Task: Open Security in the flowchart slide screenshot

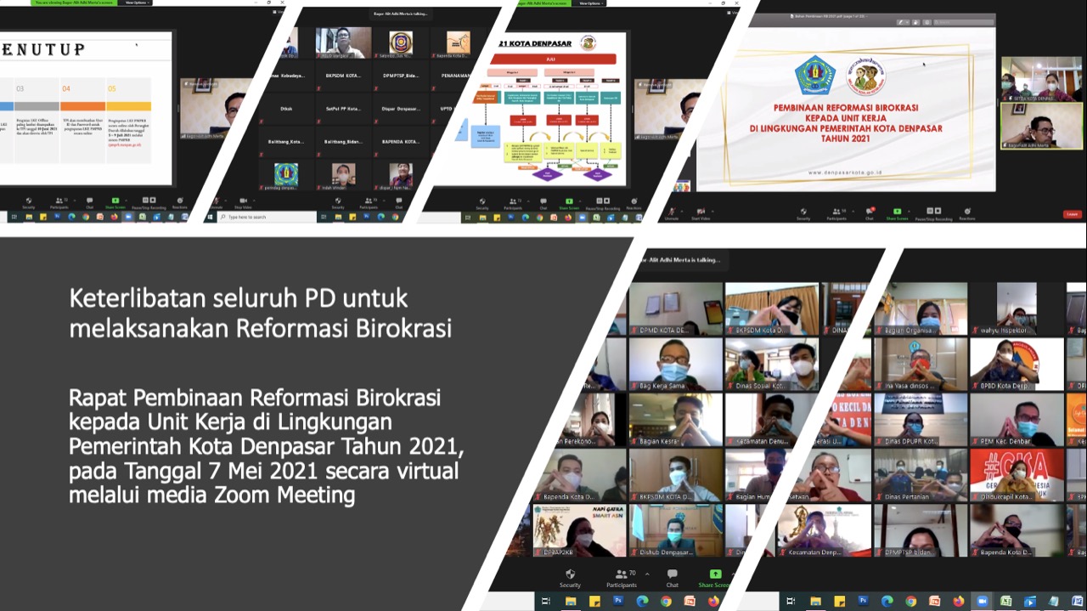Action: (x=482, y=204)
